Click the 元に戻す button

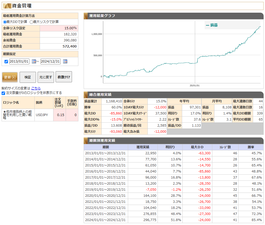click(x=46, y=77)
